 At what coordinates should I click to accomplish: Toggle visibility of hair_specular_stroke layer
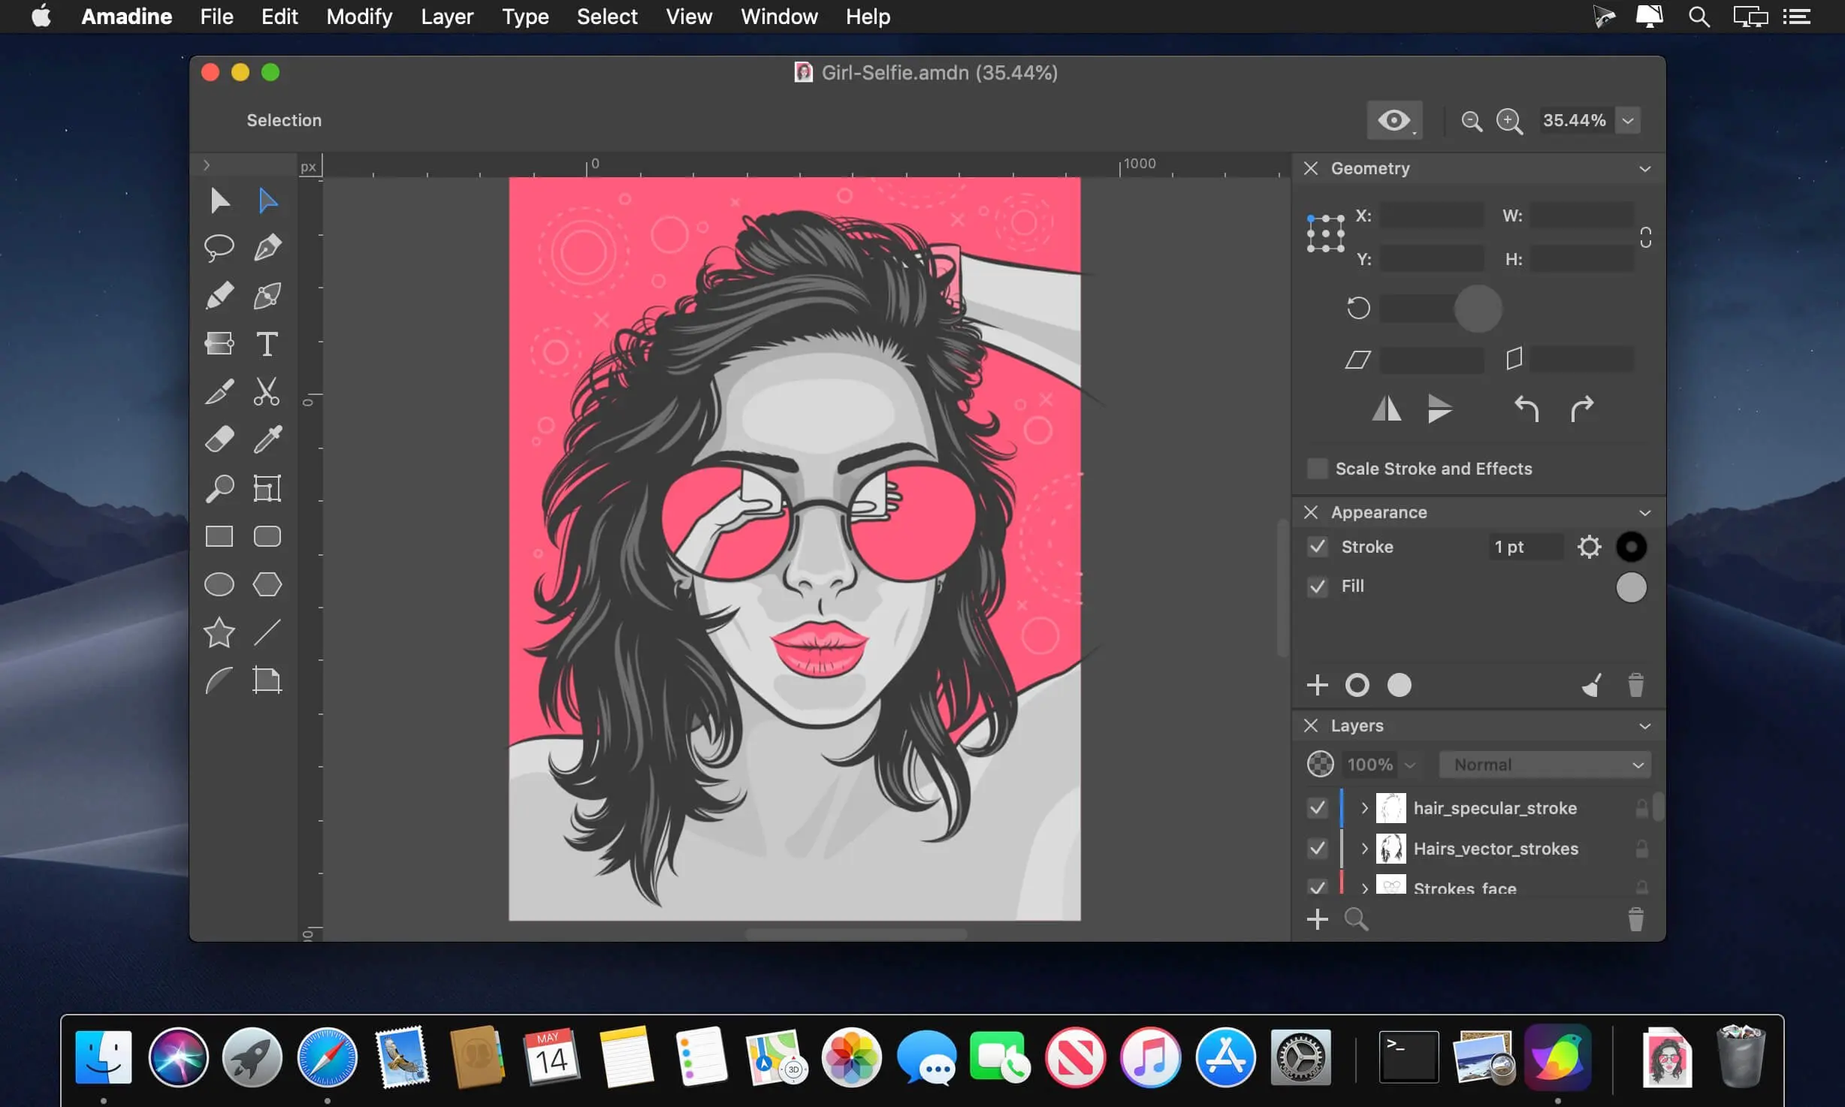point(1317,808)
